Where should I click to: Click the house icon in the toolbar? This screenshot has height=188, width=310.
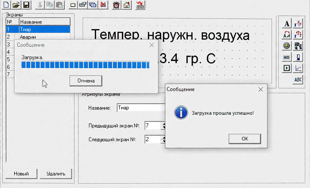[x=126, y=5]
